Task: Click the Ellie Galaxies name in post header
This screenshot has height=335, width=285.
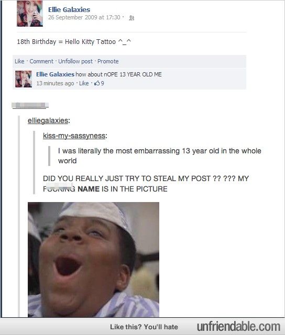Action: coord(69,9)
